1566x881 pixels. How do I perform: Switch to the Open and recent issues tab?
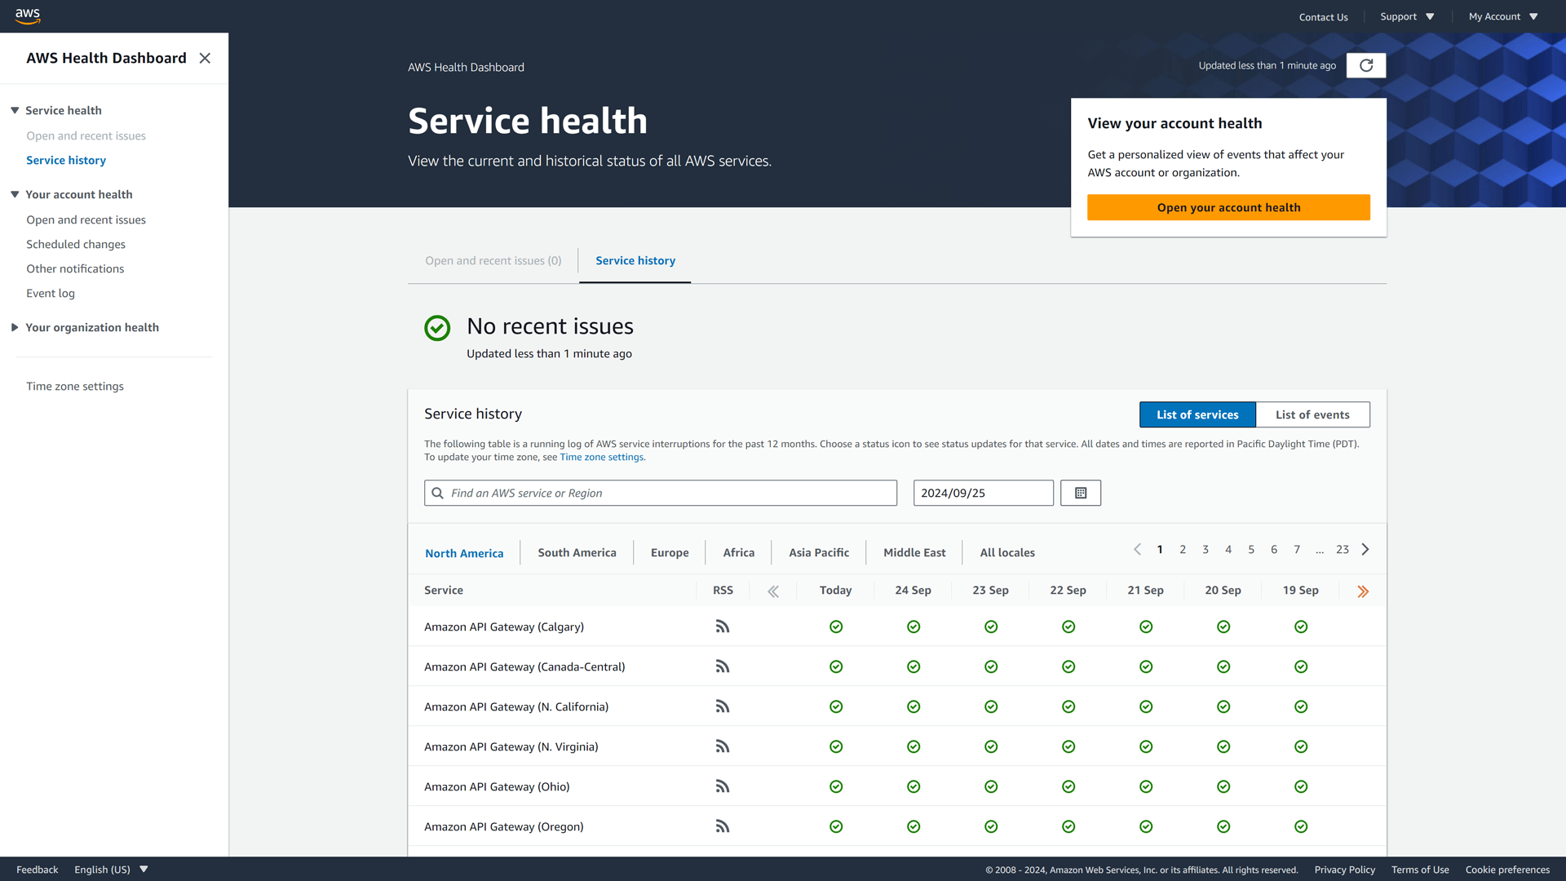[493, 260]
